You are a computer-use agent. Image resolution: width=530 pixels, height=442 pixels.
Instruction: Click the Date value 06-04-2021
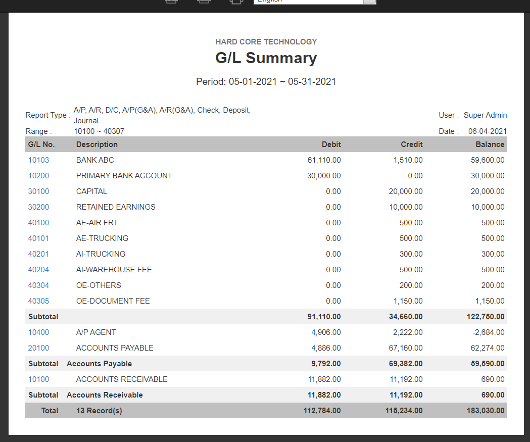(x=488, y=131)
